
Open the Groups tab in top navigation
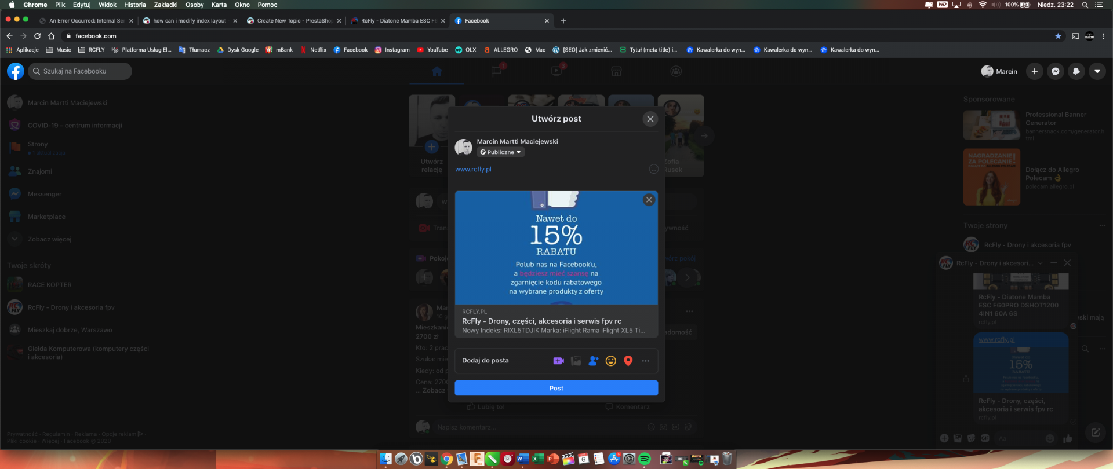tap(676, 71)
